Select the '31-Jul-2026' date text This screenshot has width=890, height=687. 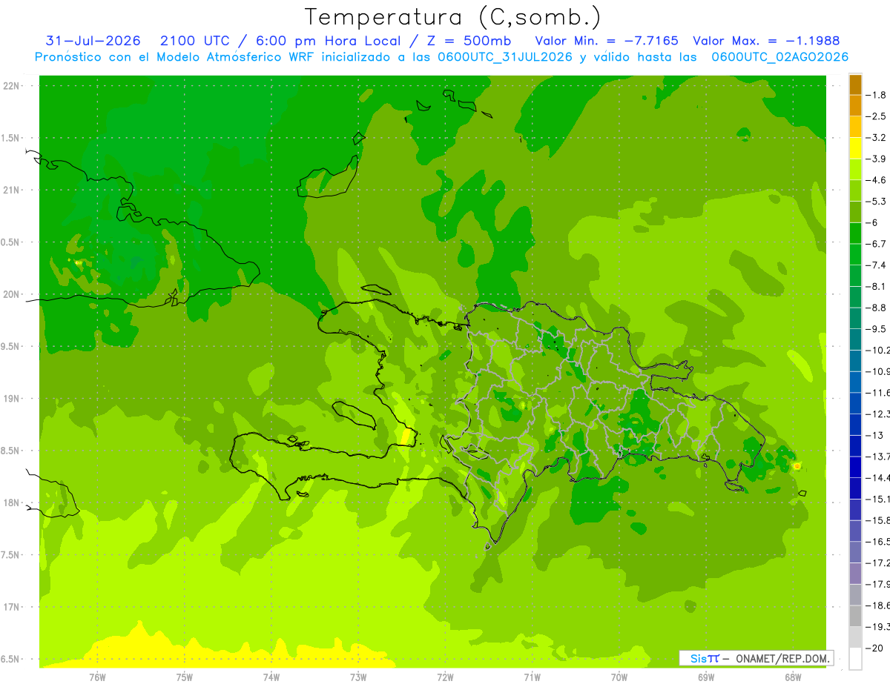point(93,41)
